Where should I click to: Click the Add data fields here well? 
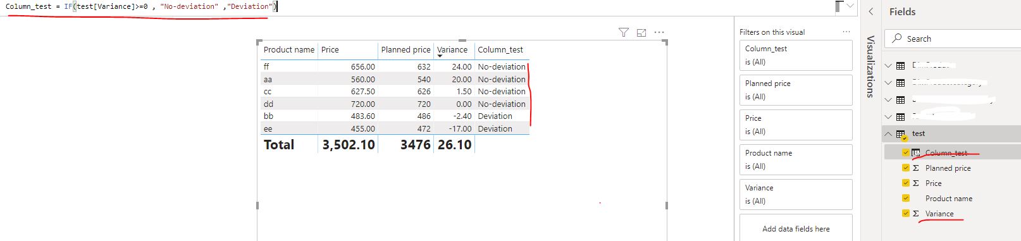point(796,228)
